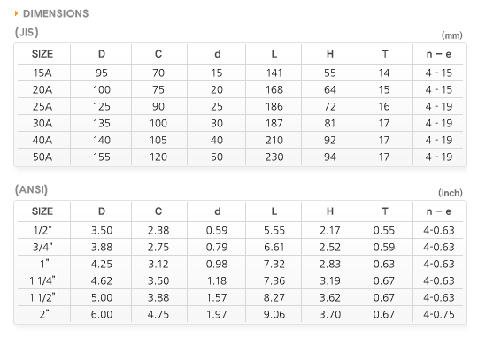Select the 15A size cell

[x=42, y=73]
